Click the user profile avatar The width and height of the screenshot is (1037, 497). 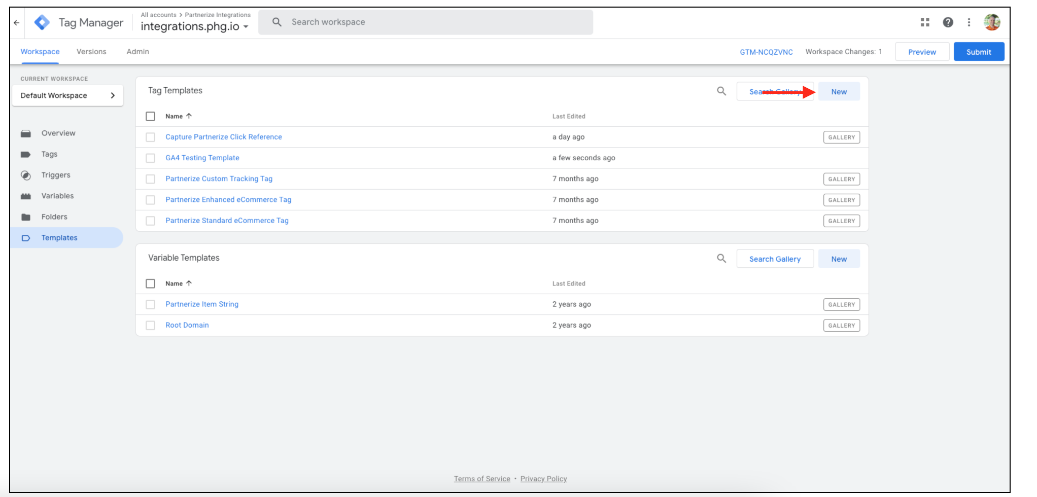coord(992,22)
